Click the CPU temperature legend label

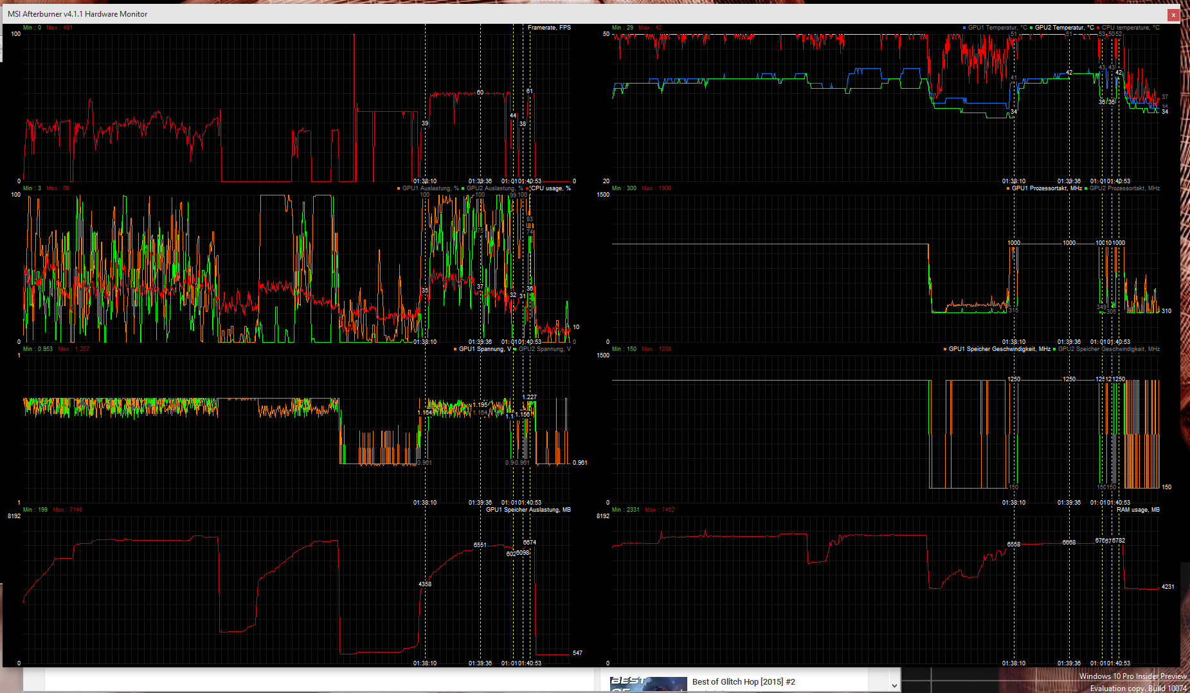1131,28
